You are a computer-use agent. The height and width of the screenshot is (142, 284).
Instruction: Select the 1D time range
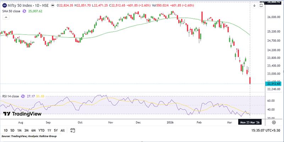pyautogui.click(x=6, y=130)
